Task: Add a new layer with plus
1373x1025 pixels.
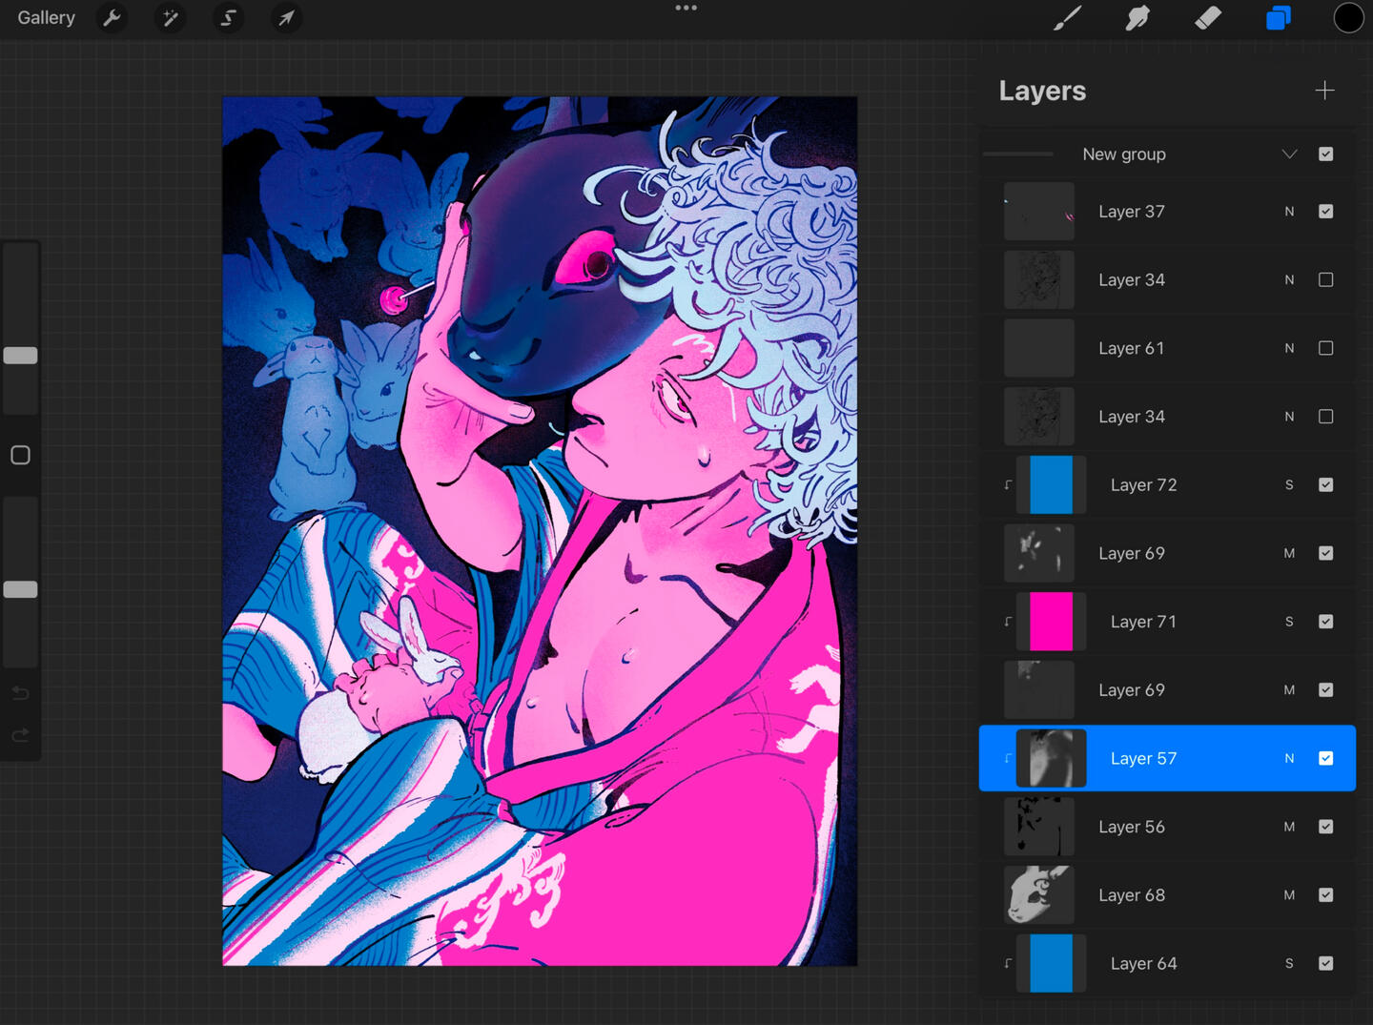Action: [1324, 91]
